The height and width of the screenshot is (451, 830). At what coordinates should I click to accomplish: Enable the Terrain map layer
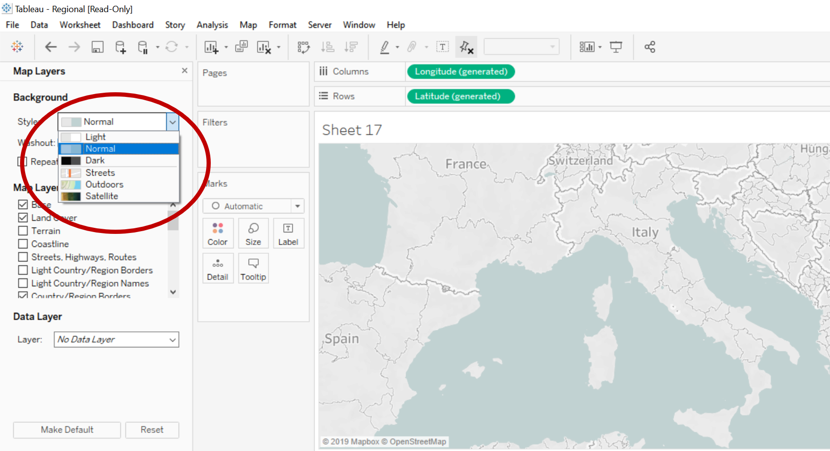point(23,231)
